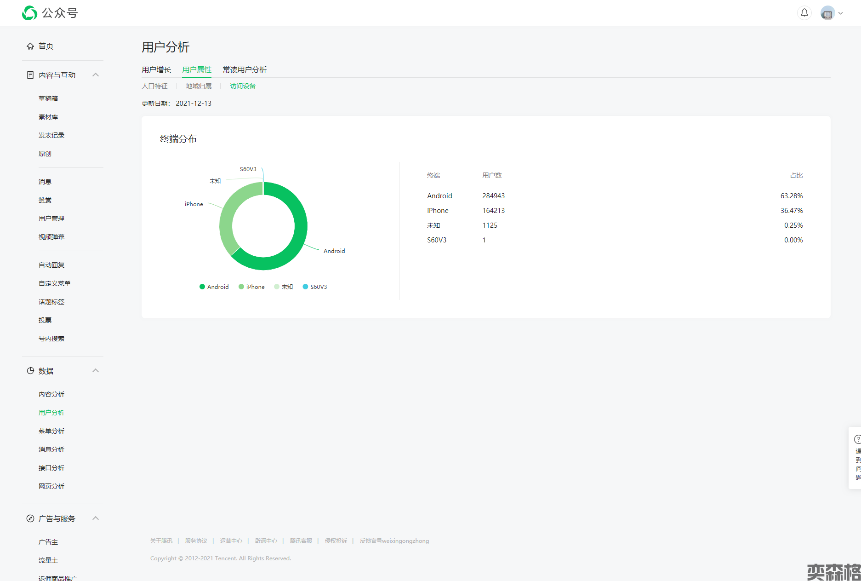Toggle iPhone series in chart legend

[251, 287]
